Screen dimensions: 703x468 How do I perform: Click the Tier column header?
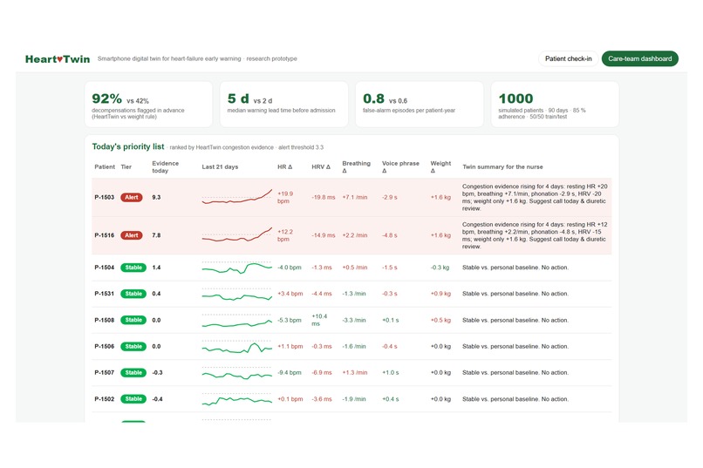coord(126,167)
